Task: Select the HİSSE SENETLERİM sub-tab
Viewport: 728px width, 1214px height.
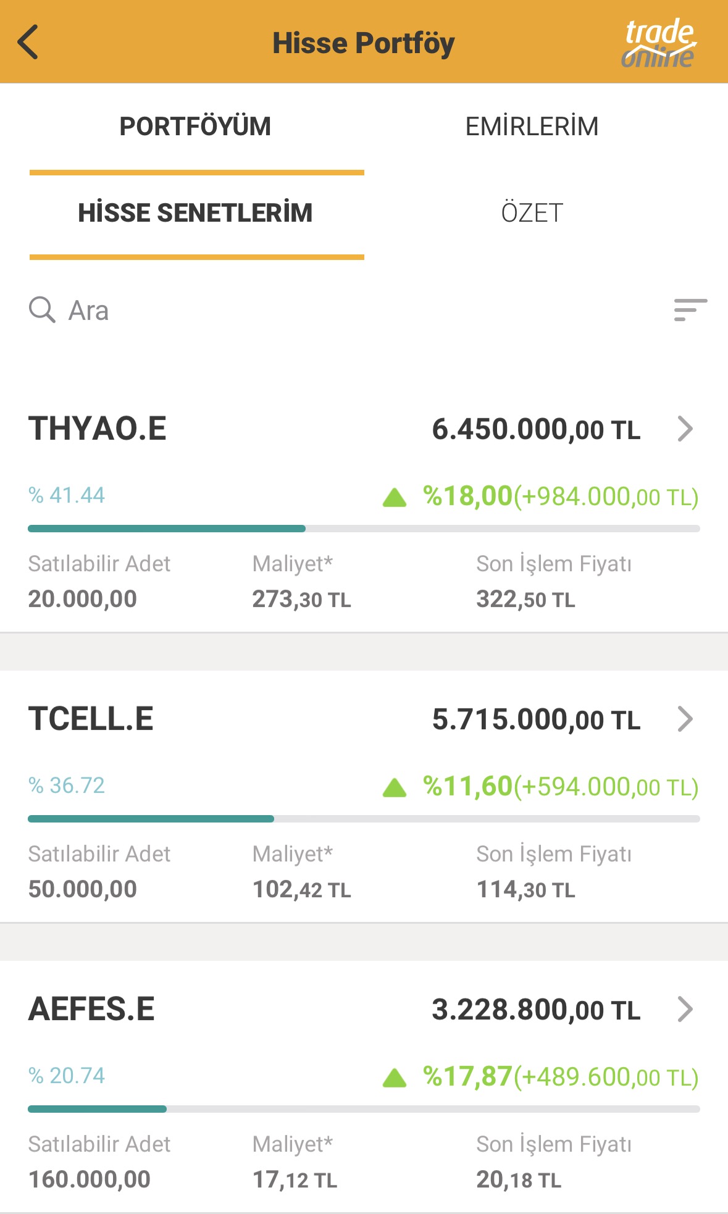Action: click(195, 213)
